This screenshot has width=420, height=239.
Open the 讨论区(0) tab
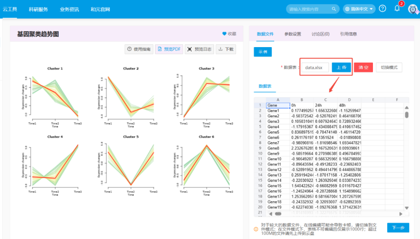pos(320,34)
